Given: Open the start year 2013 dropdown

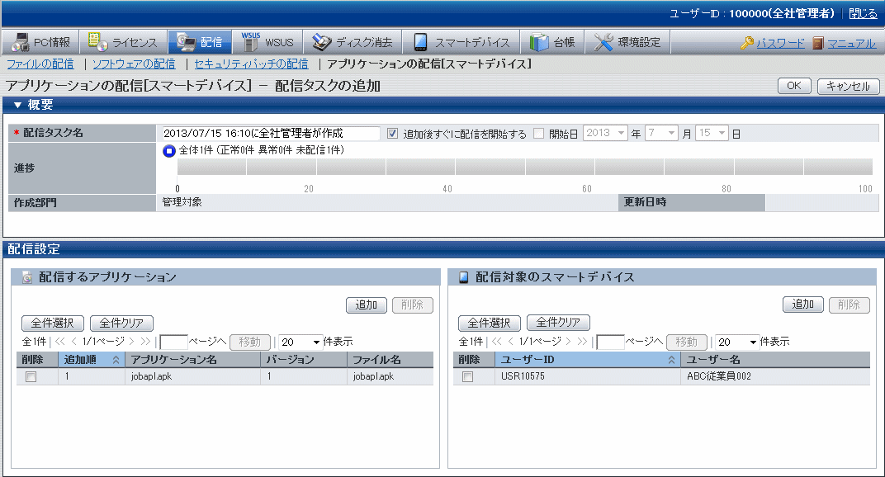Looking at the screenshot, I should 606,134.
